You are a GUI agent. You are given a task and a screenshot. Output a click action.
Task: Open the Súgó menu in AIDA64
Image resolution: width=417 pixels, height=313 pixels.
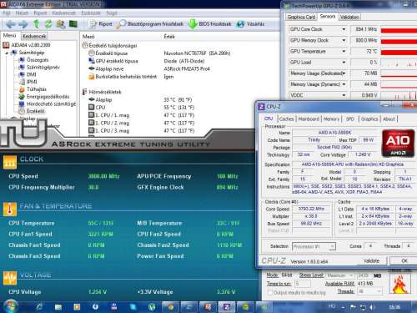[112, 13]
